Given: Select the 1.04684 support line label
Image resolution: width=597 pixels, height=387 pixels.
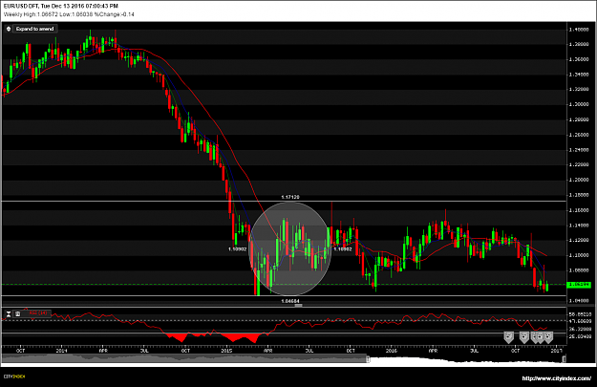Looking at the screenshot, I should [x=290, y=301].
